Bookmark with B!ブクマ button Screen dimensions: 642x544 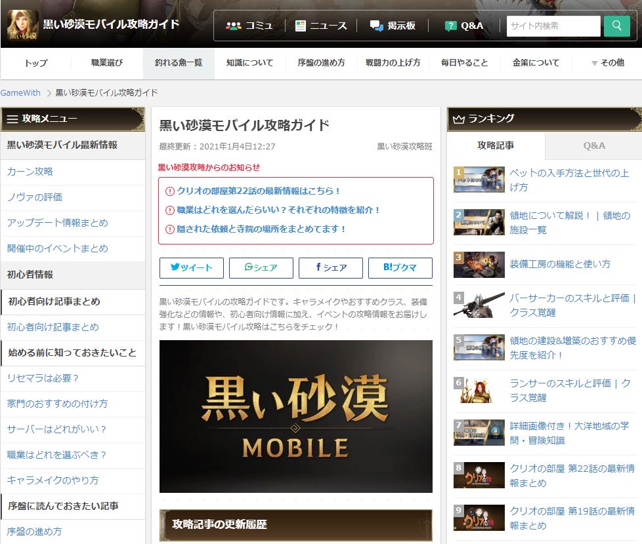coord(400,267)
